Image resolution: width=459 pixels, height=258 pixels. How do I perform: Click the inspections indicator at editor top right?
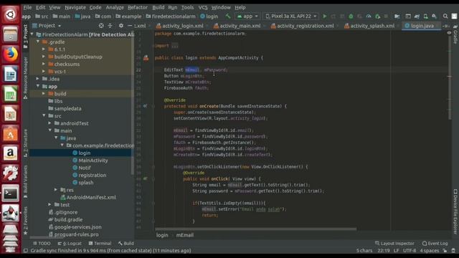[x=450, y=33]
